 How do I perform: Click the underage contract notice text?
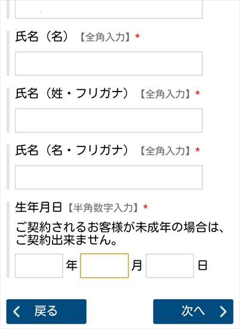point(120,233)
